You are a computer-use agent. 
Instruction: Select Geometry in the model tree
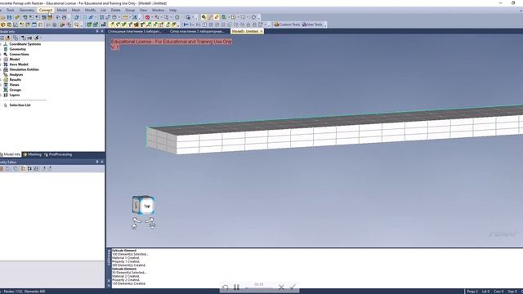coord(18,49)
